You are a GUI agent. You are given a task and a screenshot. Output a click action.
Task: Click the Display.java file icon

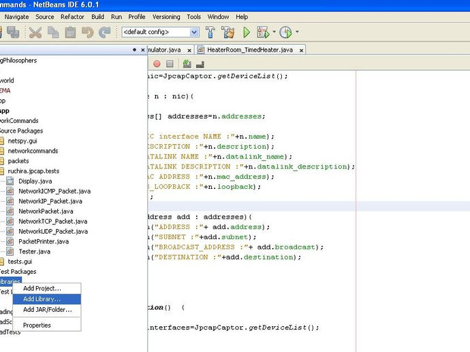(10, 181)
